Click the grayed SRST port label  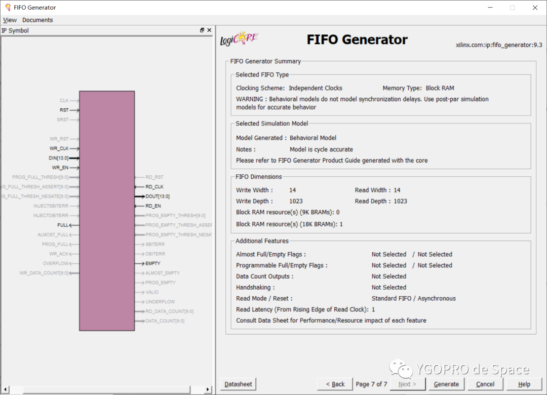click(x=63, y=120)
